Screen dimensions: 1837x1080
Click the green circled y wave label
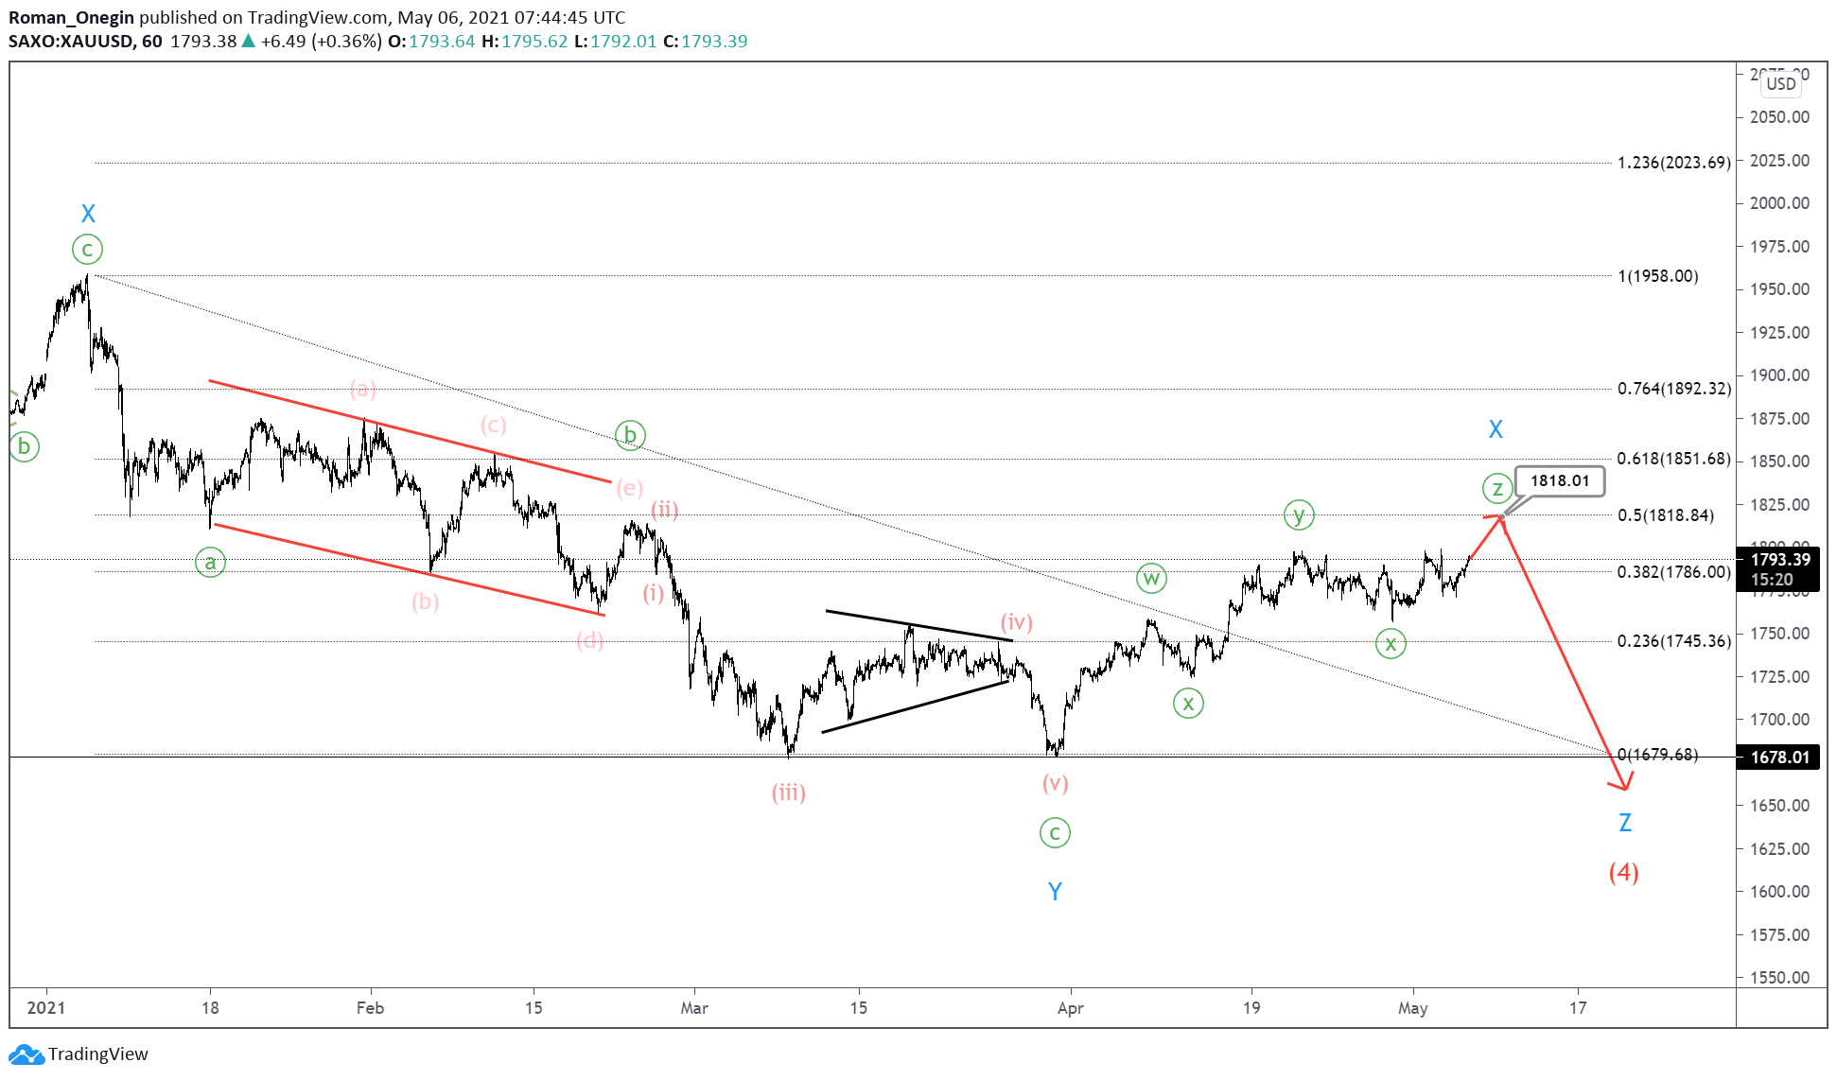click(1299, 515)
